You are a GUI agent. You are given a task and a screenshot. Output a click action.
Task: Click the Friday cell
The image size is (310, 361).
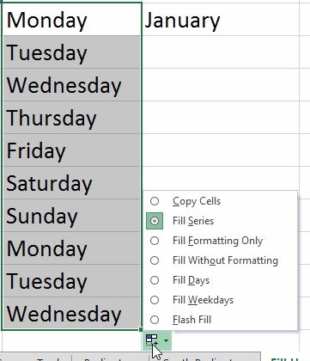pos(71,150)
